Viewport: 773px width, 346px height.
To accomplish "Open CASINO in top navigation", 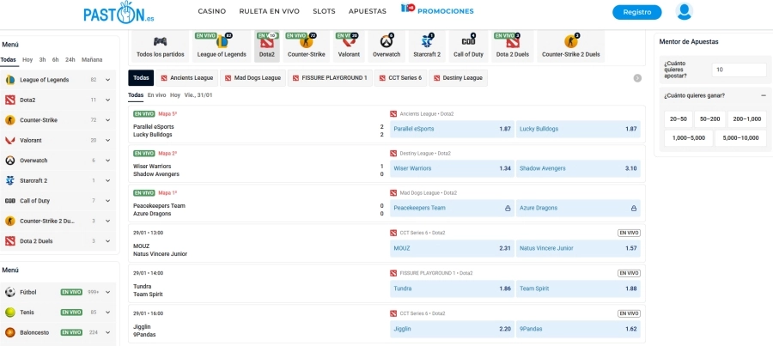I will [x=212, y=11].
